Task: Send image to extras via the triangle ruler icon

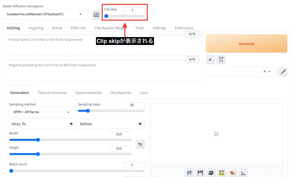Action: [x=243, y=173]
